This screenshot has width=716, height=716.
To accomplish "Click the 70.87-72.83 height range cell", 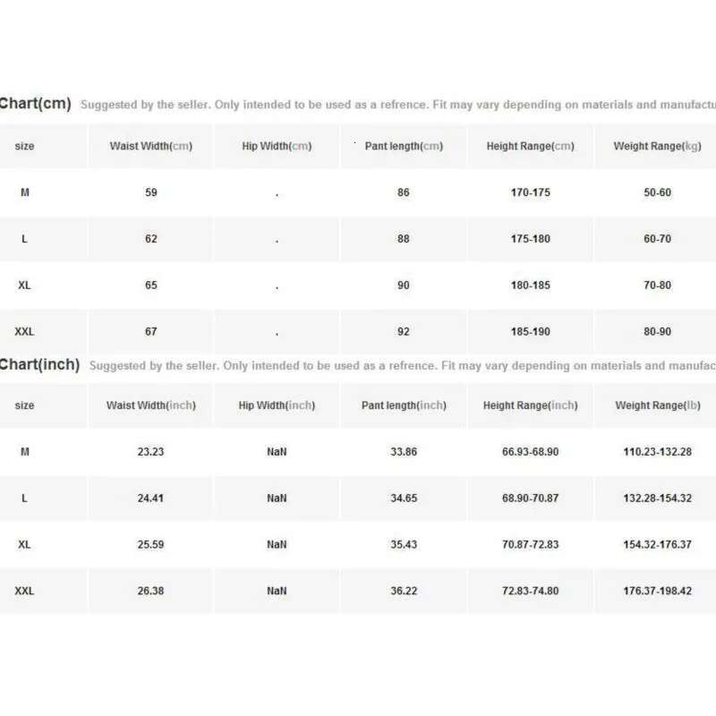I will click(530, 545).
